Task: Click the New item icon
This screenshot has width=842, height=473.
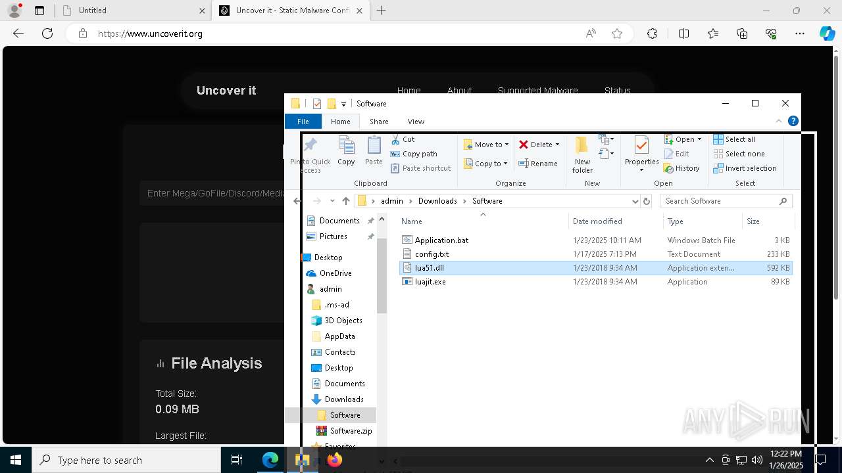Action: [x=603, y=139]
